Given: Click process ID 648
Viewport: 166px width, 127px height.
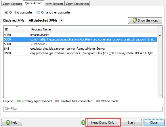Looking at the screenshot, I should pos(7,49).
